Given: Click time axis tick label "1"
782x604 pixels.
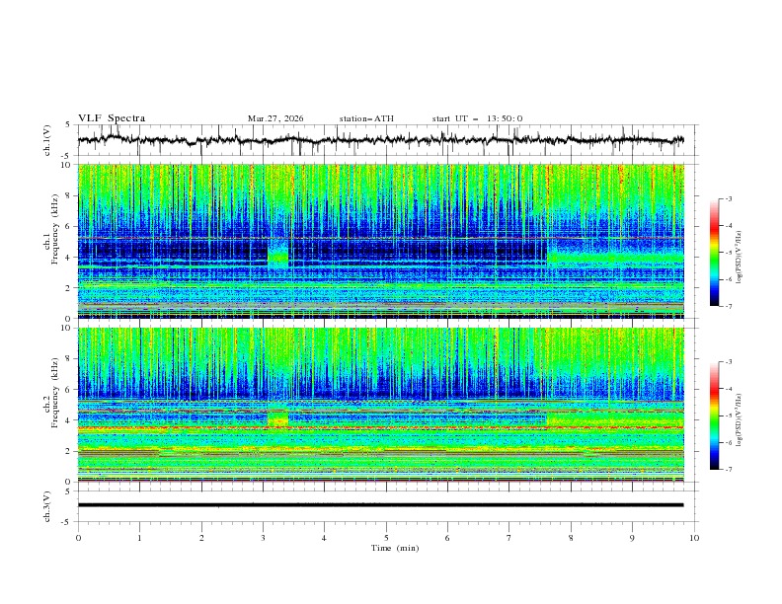Looking at the screenshot, I should point(139,538).
